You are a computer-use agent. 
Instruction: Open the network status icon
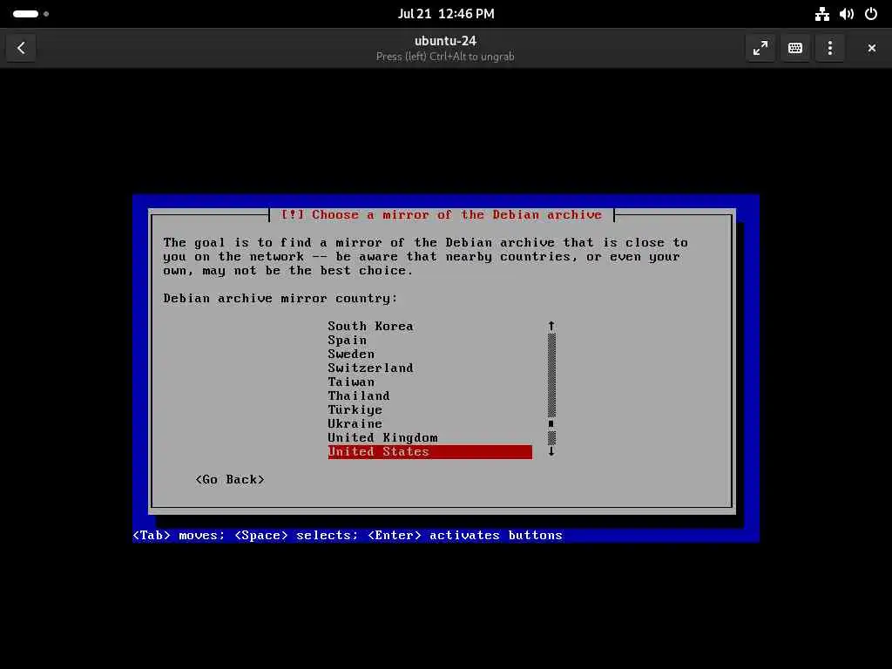point(822,14)
